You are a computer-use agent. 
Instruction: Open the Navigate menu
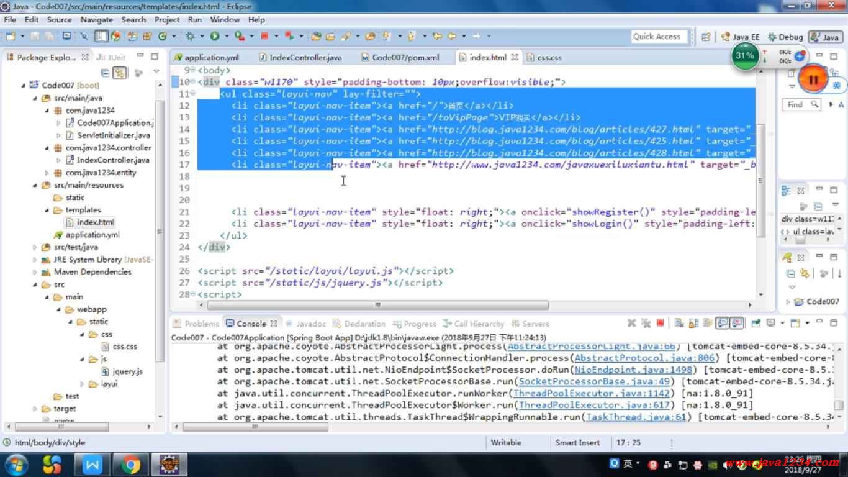97,20
